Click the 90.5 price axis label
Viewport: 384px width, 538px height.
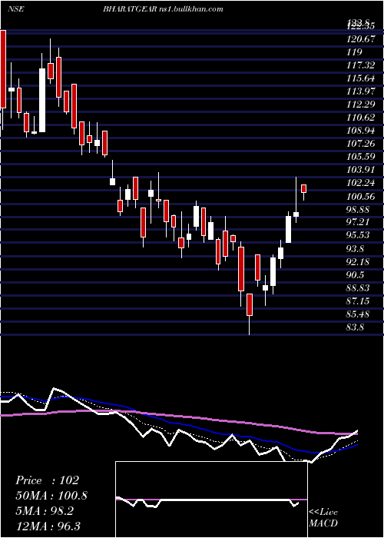point(356,275)
